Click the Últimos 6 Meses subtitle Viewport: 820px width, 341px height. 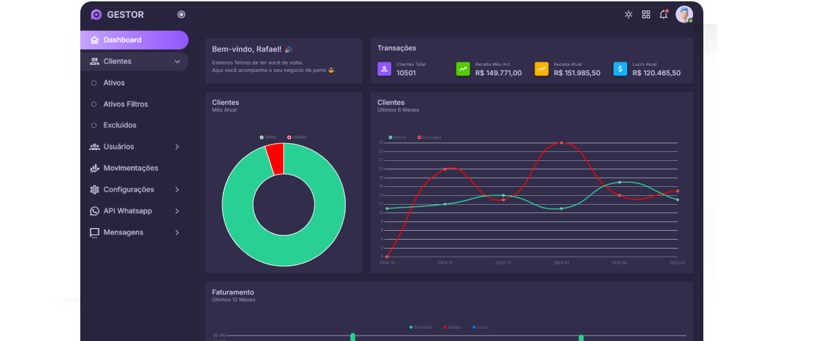(398, 110)
